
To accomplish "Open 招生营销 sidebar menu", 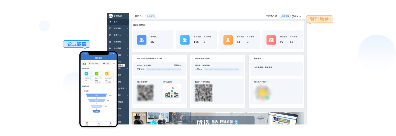I will 118,28.
